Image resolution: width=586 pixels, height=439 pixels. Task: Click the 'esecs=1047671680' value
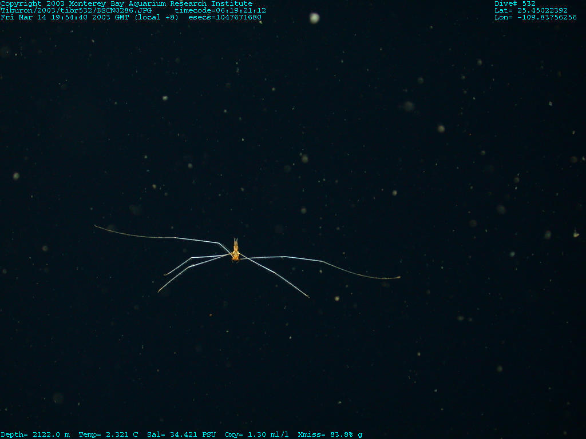coord(225,17)
